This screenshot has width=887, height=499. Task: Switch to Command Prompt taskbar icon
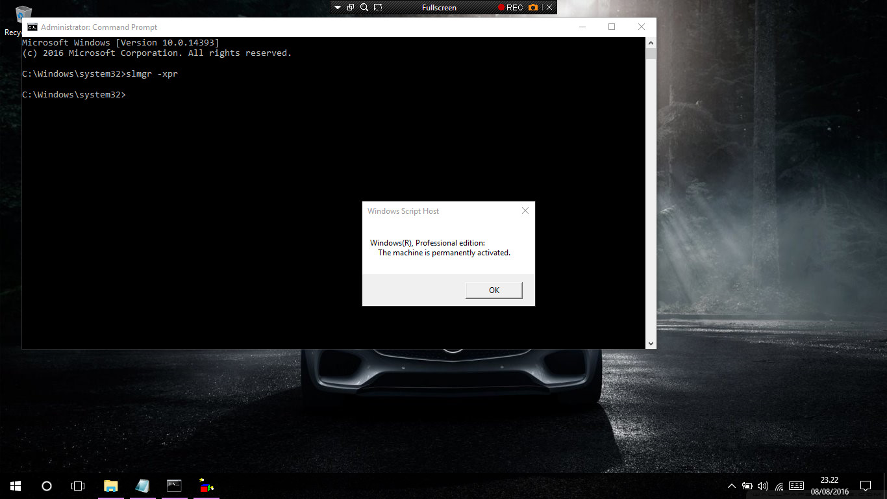pyautogui.click(x=174, y=485)
